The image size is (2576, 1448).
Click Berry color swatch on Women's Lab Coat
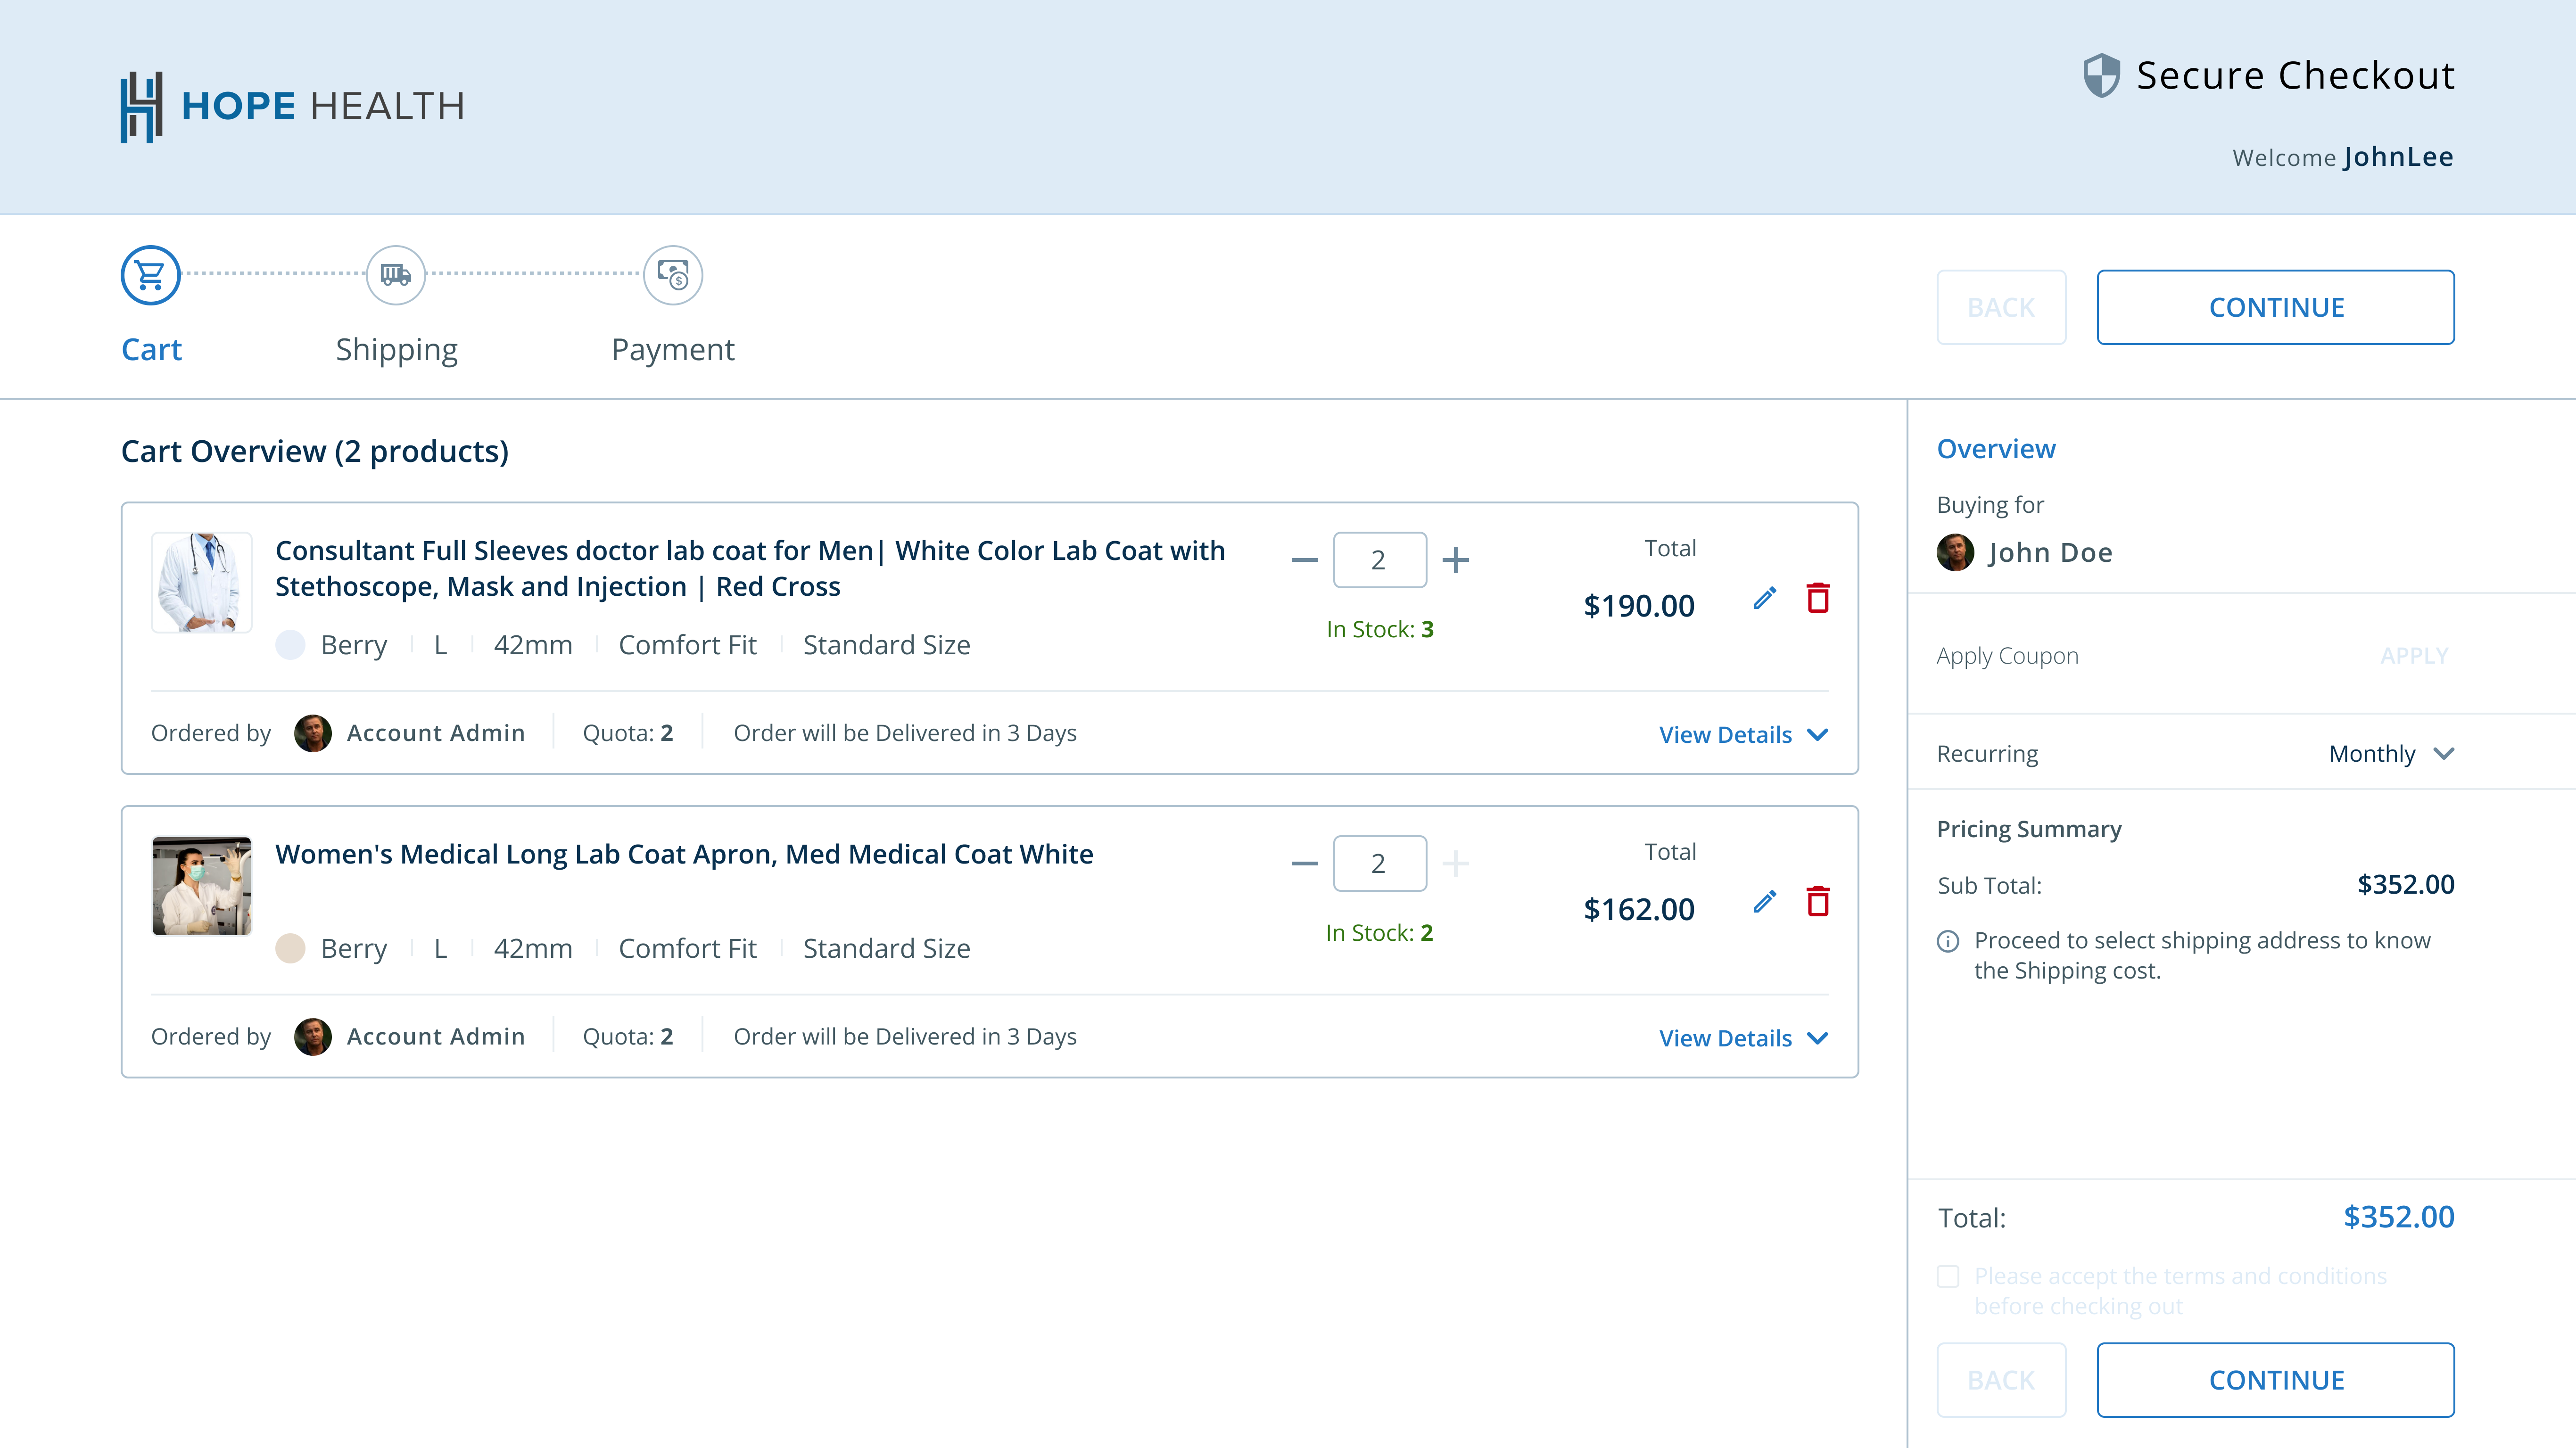[290, 948]
